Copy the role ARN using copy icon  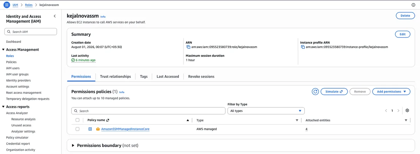[188, 47]
